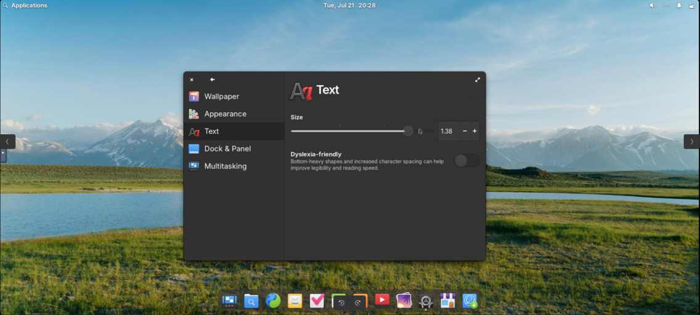Open Tasks checkmark app in the dock

(317, 301)
